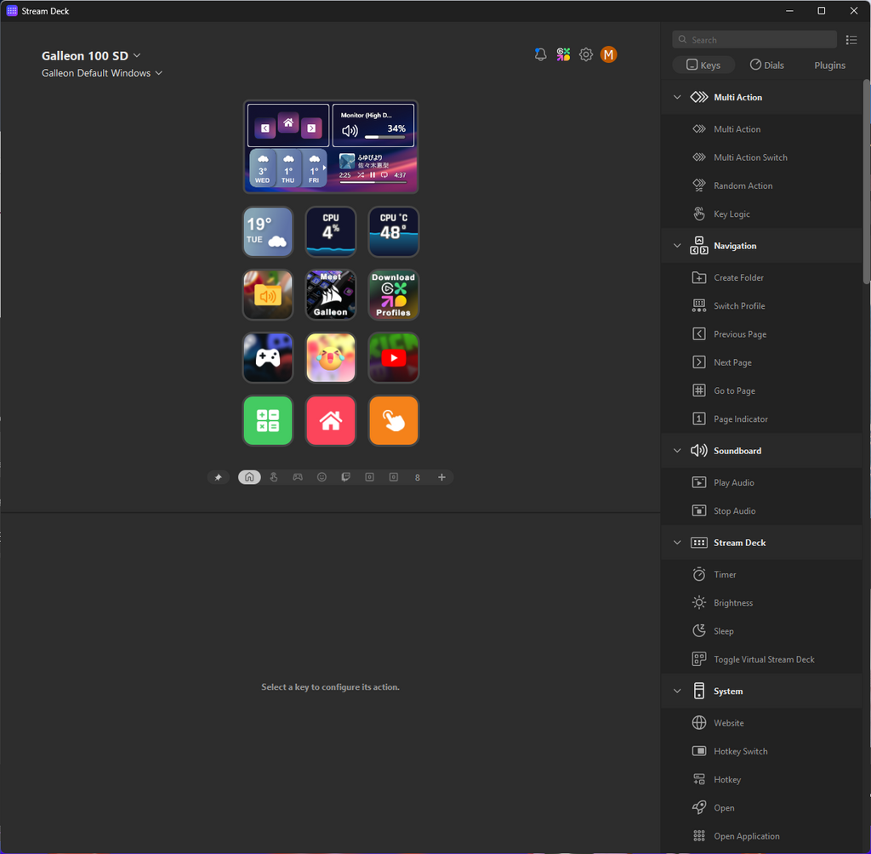Select the Stop Audio soundboard action
The image size is (871, 854).
735,510
